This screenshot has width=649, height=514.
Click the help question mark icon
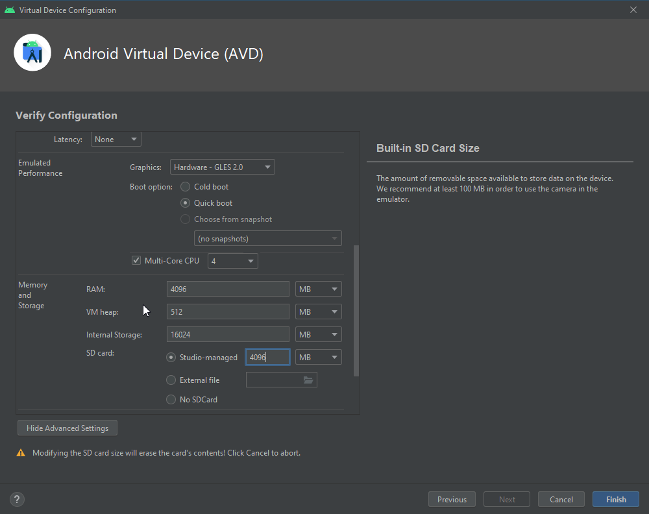pos(18,499)
